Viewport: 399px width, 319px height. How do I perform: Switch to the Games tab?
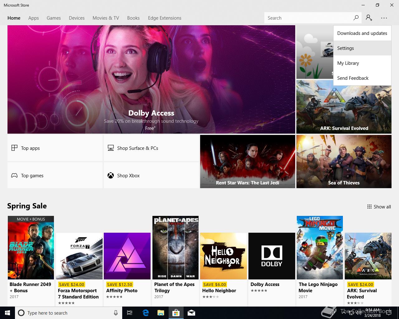pyautogui.click(x=54, y=18)
